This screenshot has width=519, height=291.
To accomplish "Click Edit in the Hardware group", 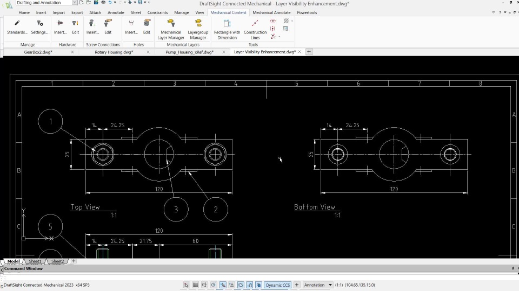I will [x=76, y=27].
